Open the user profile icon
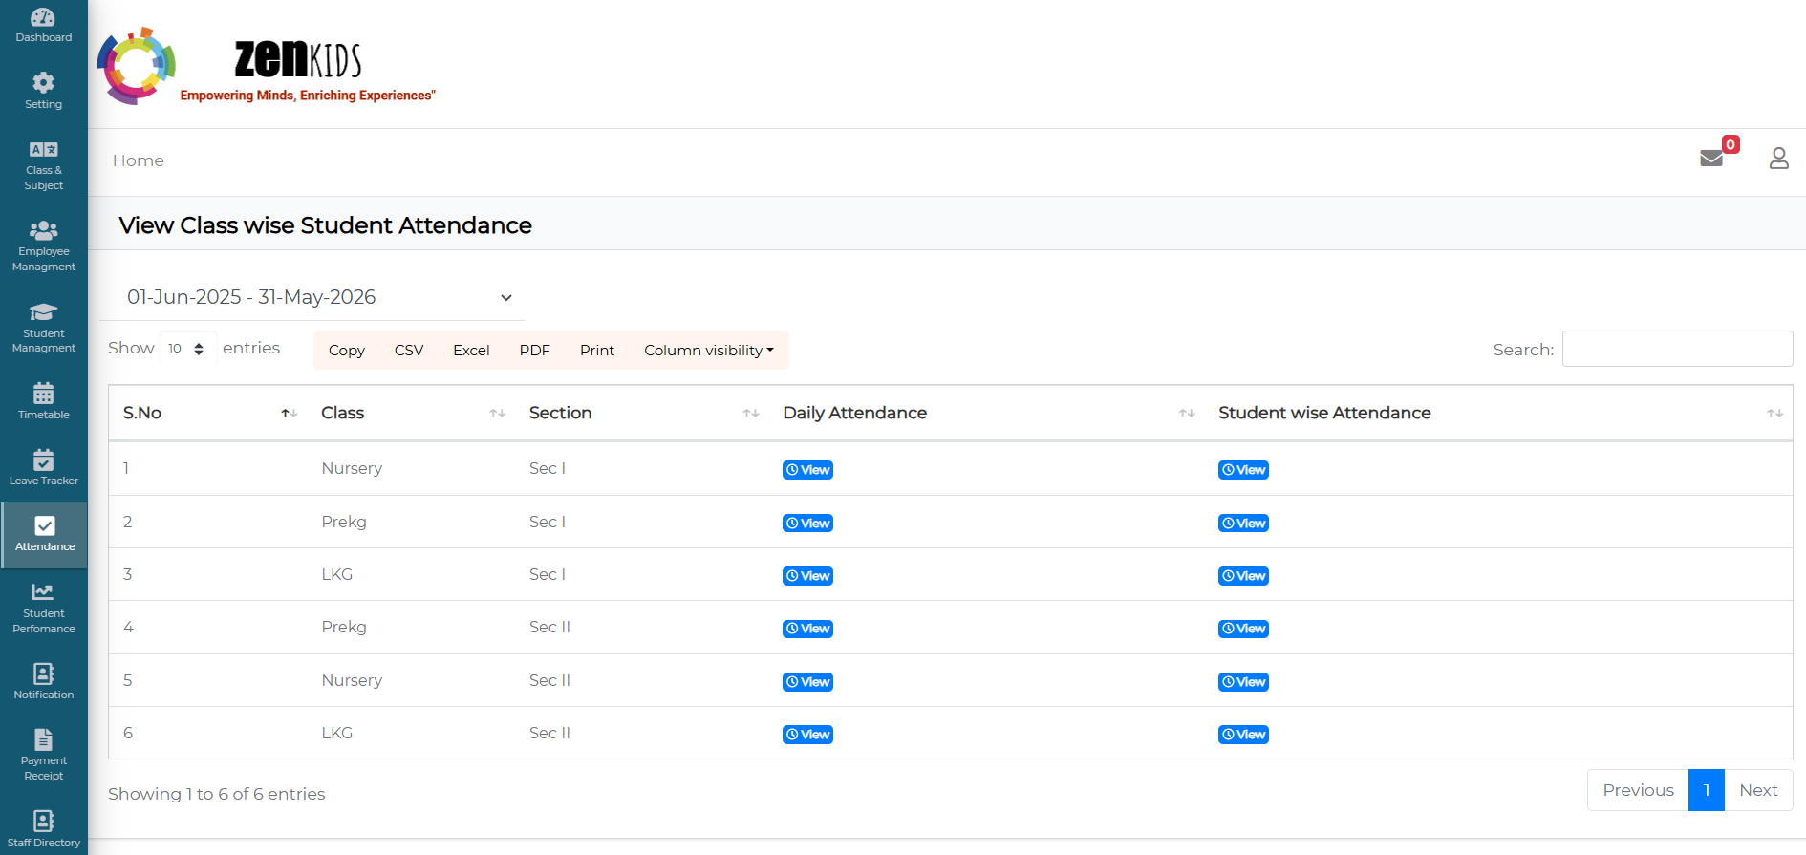 1778,159
